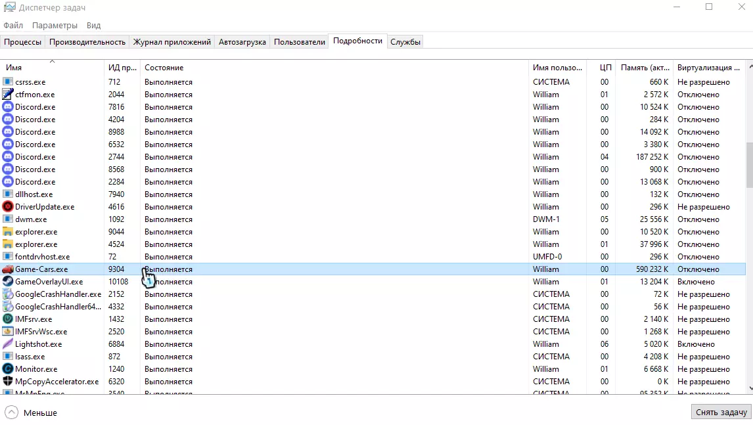Sort by the ИД процесса column header
This screenshot has width=753, height=425.
pos(122,68)
